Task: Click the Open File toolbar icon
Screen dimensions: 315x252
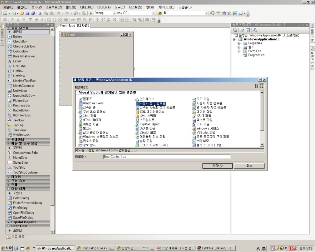Action: click(22, 13)
